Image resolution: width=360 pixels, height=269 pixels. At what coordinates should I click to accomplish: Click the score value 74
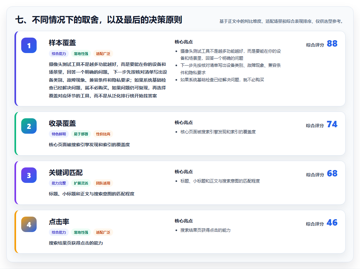332,124
